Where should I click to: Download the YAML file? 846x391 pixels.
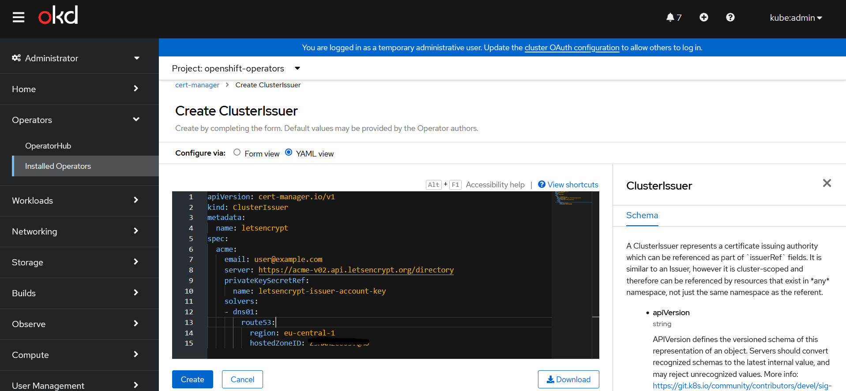pos(568,379)
